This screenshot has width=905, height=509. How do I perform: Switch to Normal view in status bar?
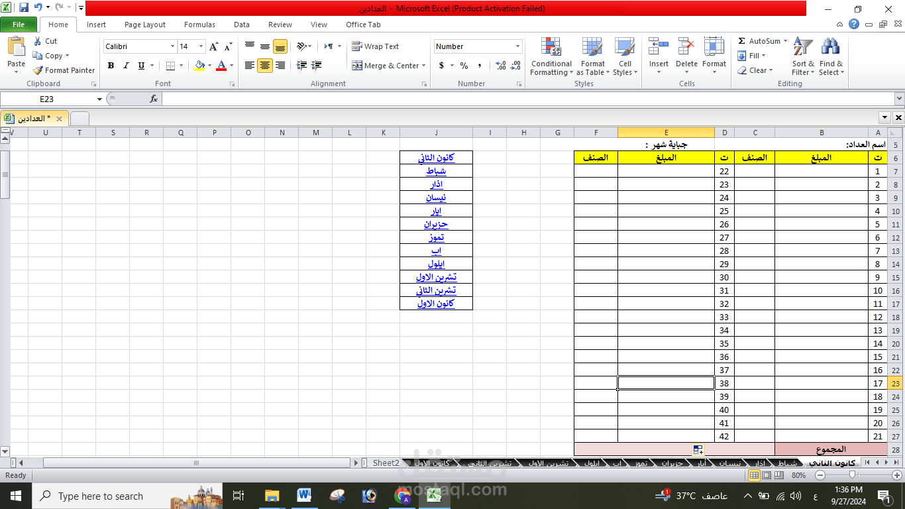point(754,475)
